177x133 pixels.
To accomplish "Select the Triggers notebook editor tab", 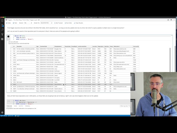I will tap(22, 20).
